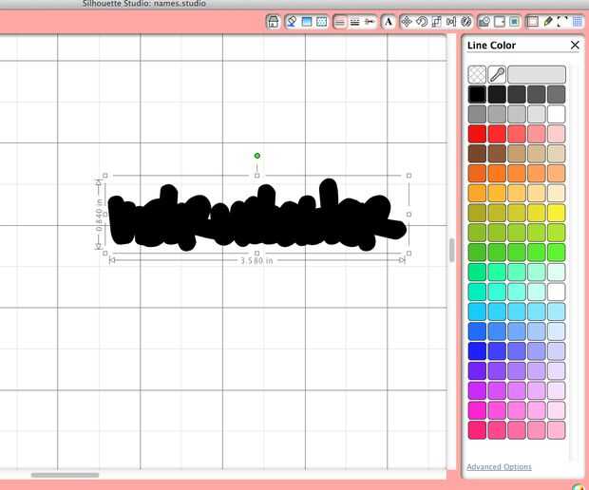Click the 0.840 in height measurement
589x490 pixels.
(99, 216)
